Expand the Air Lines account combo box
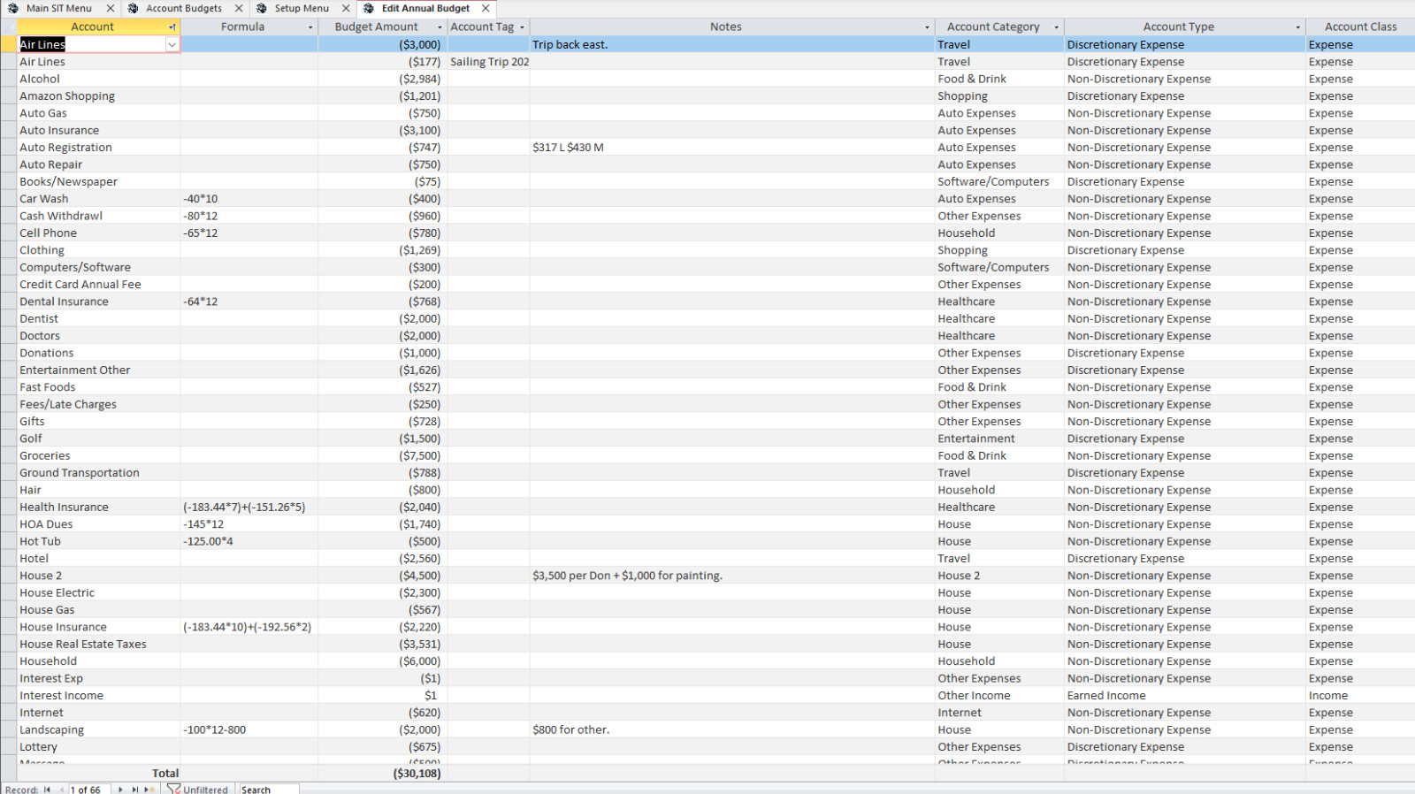 click(x=172, y=44)
